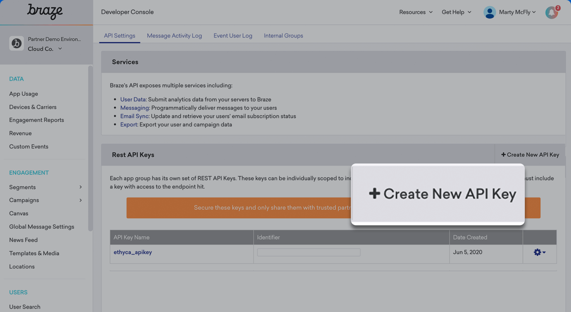
Task: Switch to the Event User Log tab
Action: click(233, 36)
